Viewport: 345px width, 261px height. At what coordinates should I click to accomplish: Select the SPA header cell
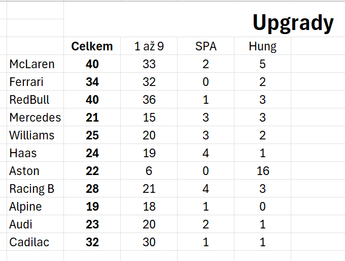tap(205, 46)
